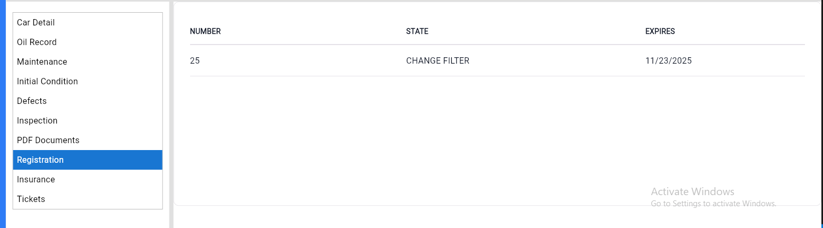Click the 11/23/2025 expiry date cell

(668, 61)
